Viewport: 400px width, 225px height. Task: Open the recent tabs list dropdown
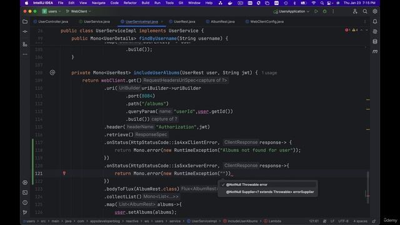click(365, 22)
